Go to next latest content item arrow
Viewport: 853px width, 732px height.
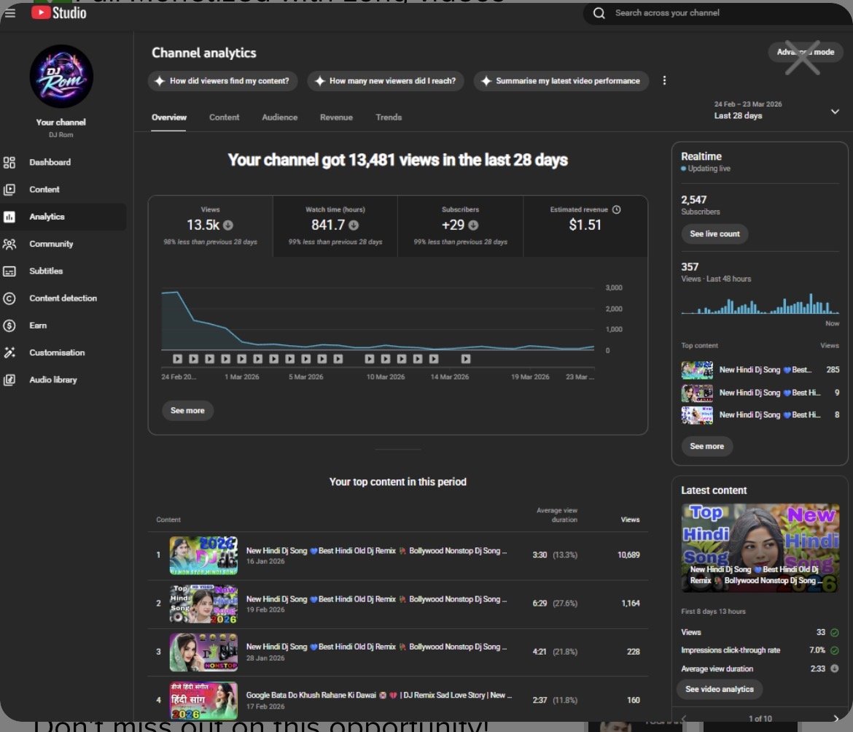(836, 718)
